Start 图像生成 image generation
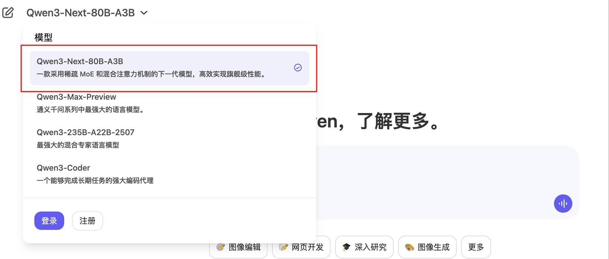This screenshot has width=609, height=259. [427, 247]
